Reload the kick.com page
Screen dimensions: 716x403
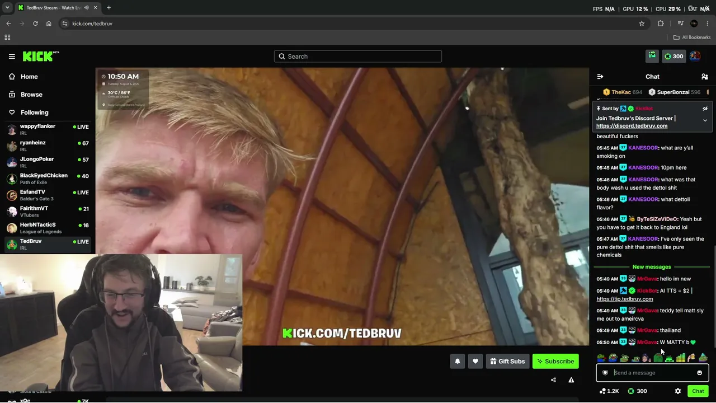tap(35, 24)
